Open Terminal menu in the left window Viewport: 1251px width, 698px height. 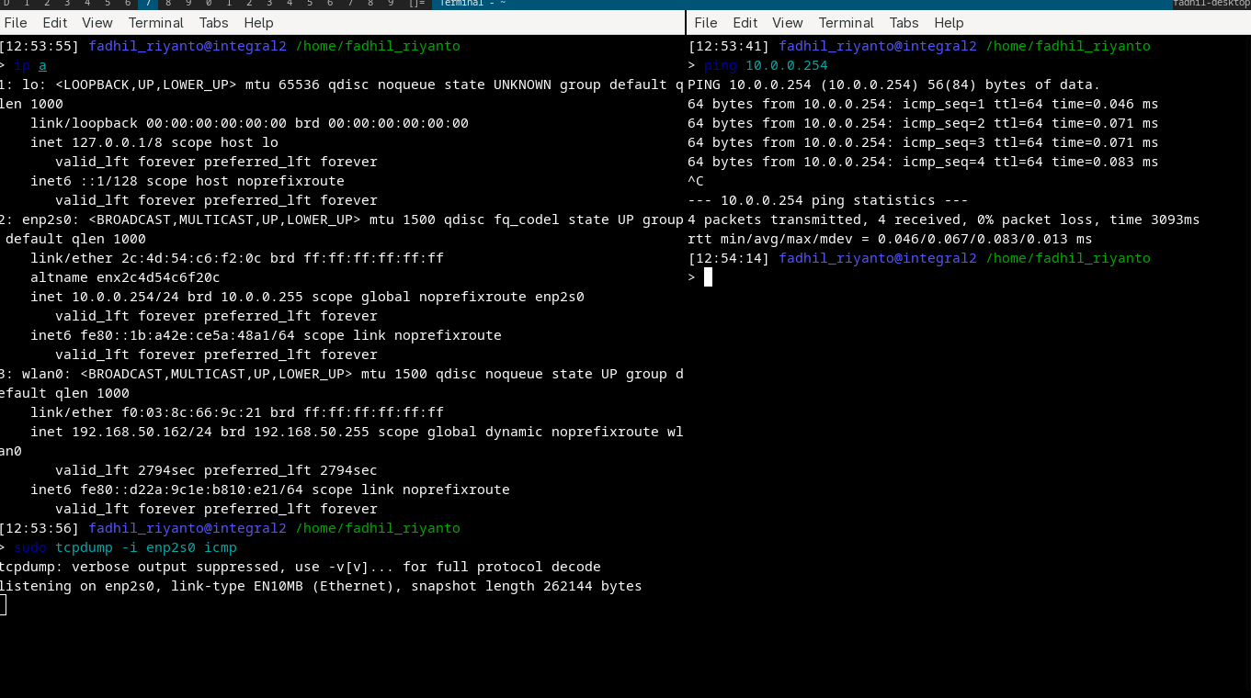click(155, 22)
